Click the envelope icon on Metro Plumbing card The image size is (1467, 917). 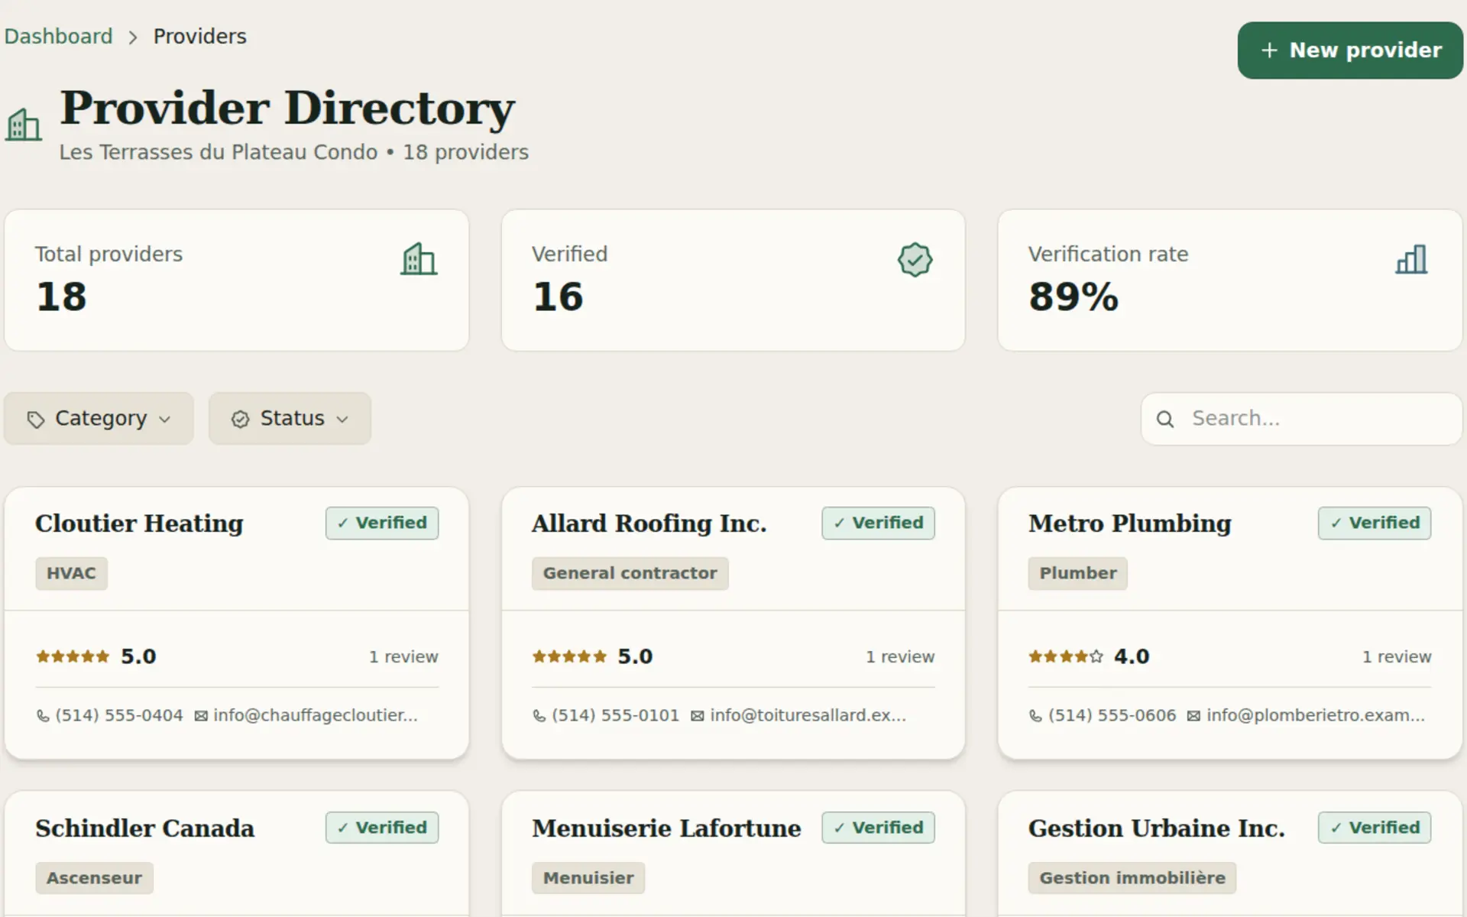[1193, 716]
